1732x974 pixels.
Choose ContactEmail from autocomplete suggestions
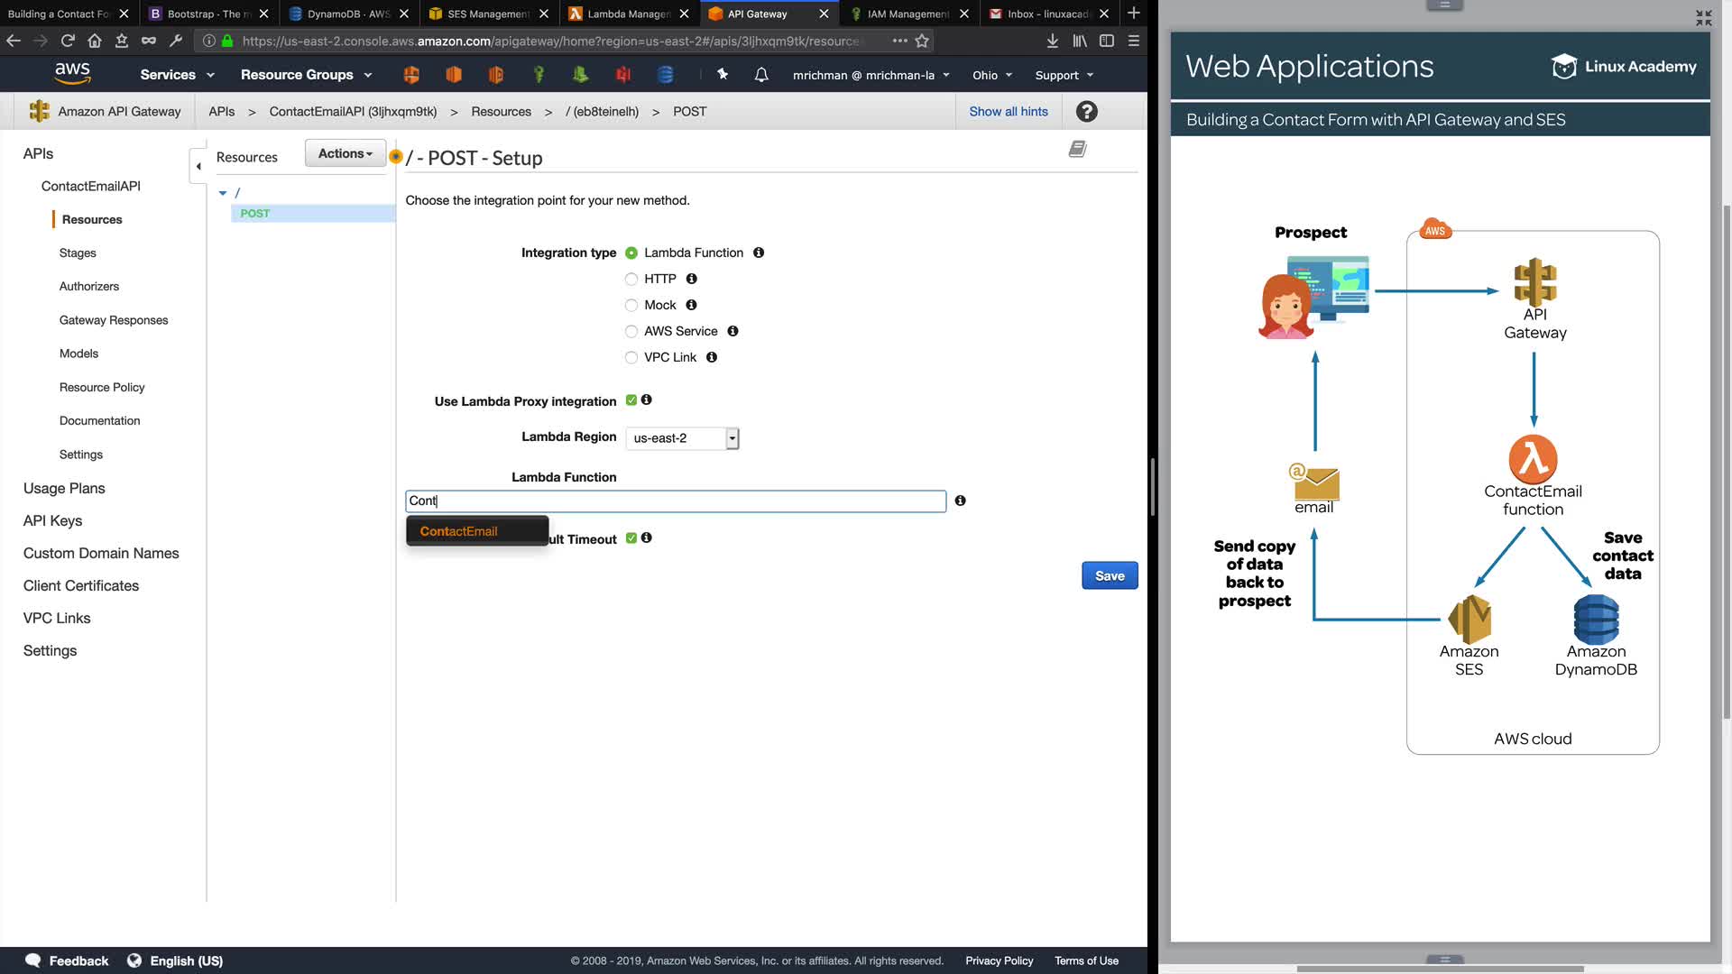[x=458, y=531]
